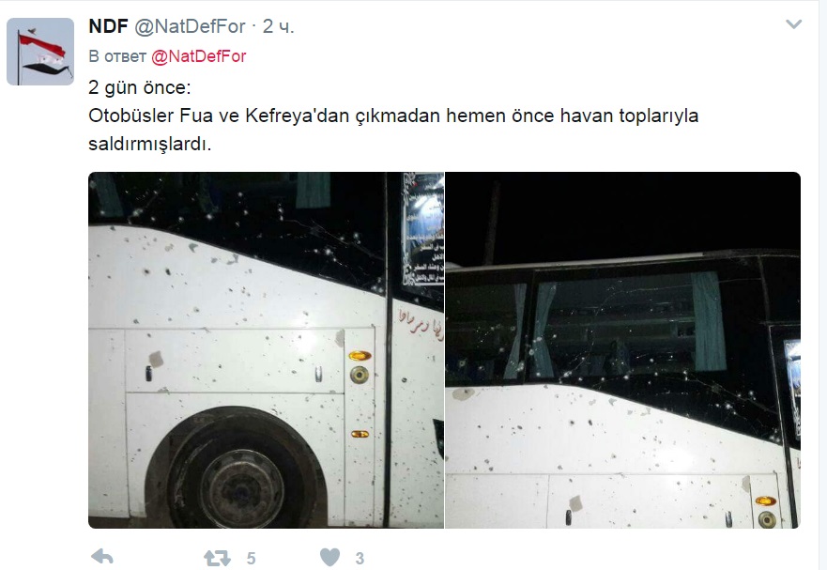View the left bus photo with wheel
Screen dimensions: 827x570
coord(266,350)
